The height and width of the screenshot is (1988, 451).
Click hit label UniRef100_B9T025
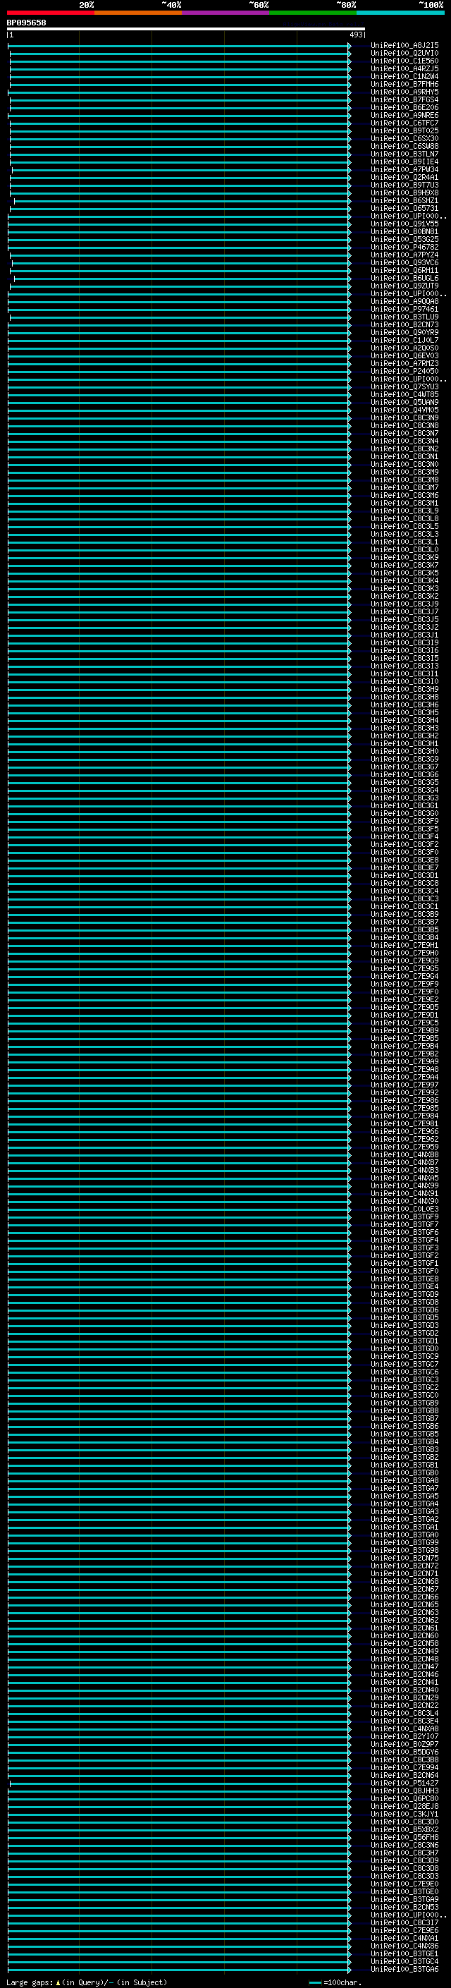click(404, 130)
